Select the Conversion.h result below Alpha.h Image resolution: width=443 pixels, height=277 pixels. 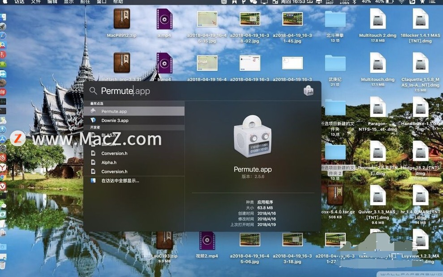click(134, 172)
